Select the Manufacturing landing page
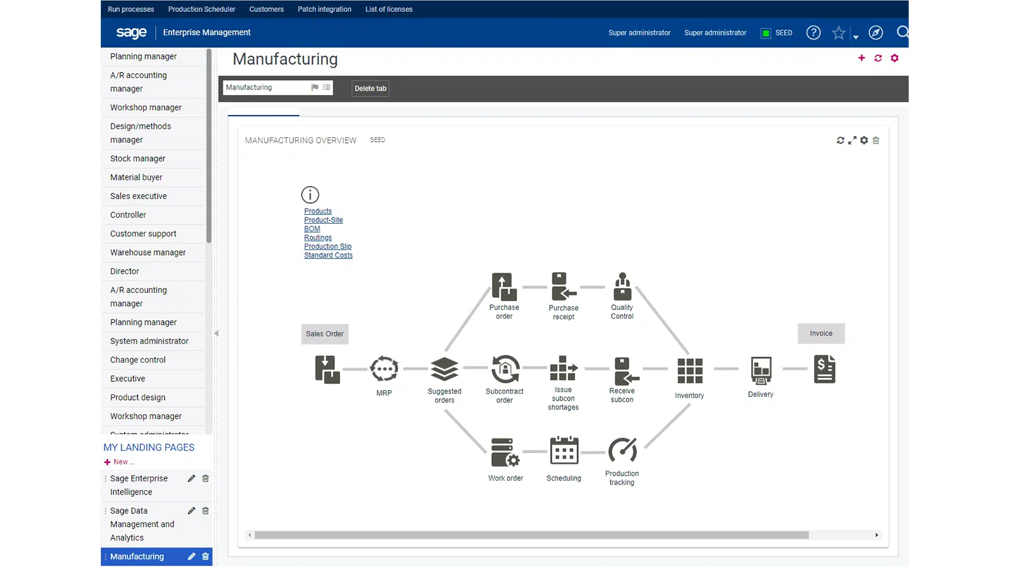Image resolution: width=1009 pixels, height=567 pixels. [137, 557]
